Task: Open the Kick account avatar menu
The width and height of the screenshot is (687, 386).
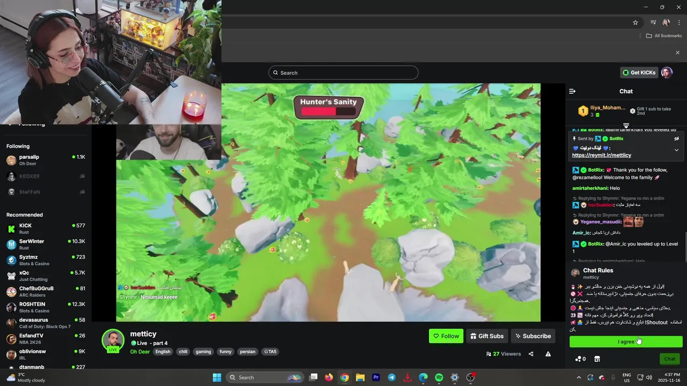Action: click(x=667, y=72)
